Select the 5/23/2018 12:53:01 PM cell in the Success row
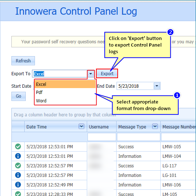Image resolution: width=196 pixels, height=196 pixels. pyautogui.click(x=56, y=146)
